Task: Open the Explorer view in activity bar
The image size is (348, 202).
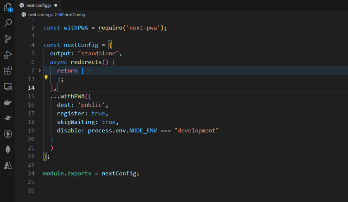Action: (8, 7)
